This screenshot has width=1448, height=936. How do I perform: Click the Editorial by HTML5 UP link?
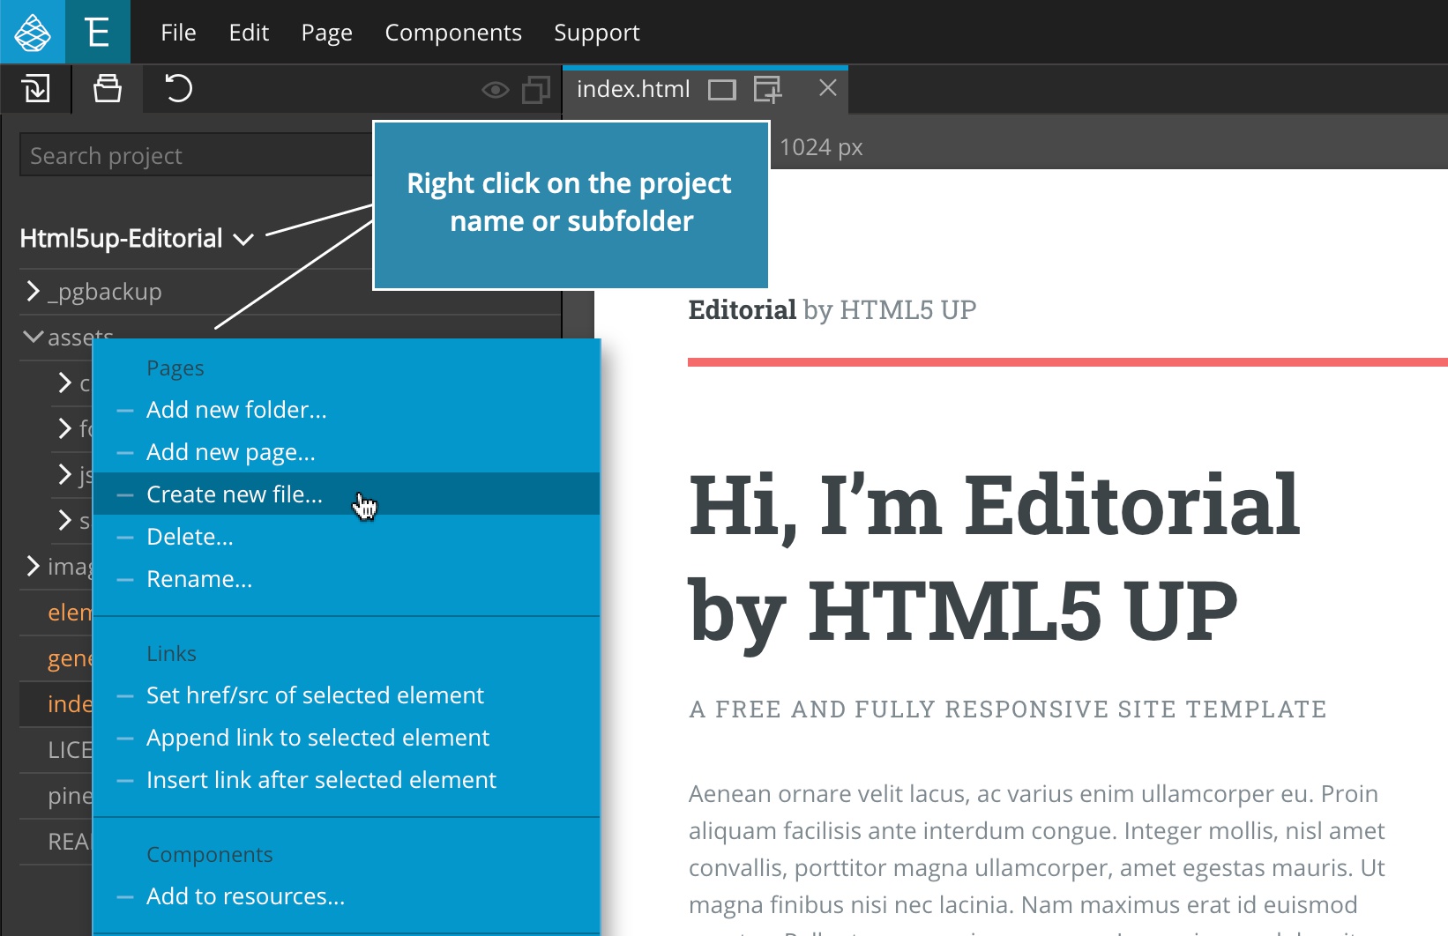tap(832, 309)
